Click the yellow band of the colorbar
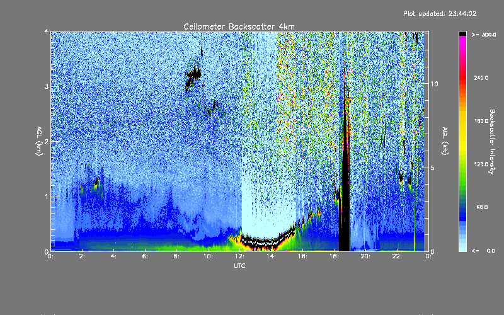 pos(462,132)
